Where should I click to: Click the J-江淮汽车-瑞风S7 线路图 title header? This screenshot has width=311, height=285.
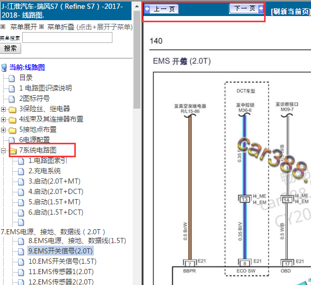pos(66,11)
